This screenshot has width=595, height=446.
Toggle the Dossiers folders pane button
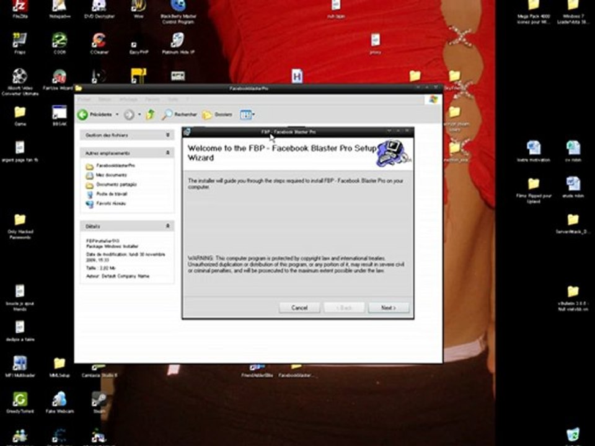coord(217,114)
